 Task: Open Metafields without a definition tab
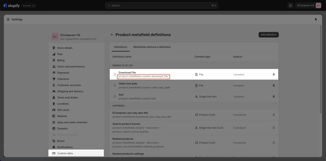point(152,47)
